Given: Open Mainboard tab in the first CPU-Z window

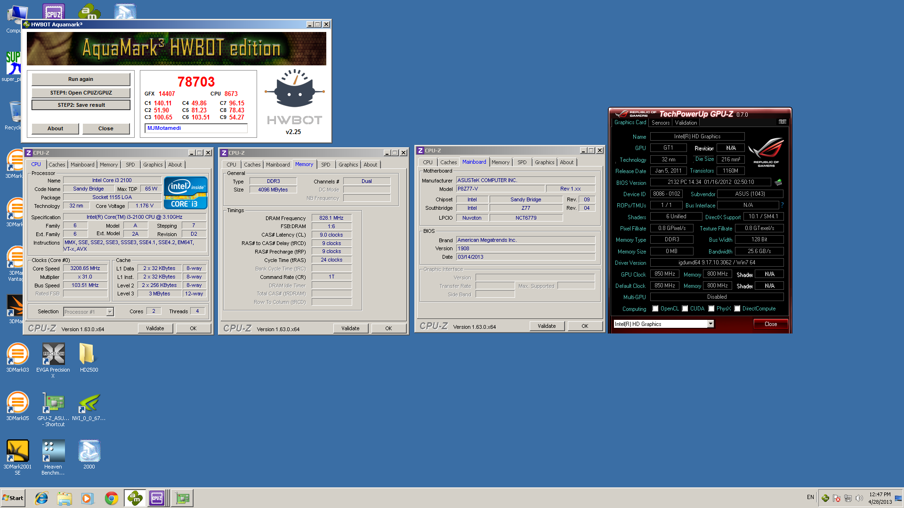Looking at the screenshot, I should point(82,165).
